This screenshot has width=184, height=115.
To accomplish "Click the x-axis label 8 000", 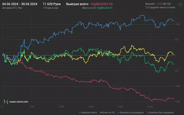I will [120, 107].
